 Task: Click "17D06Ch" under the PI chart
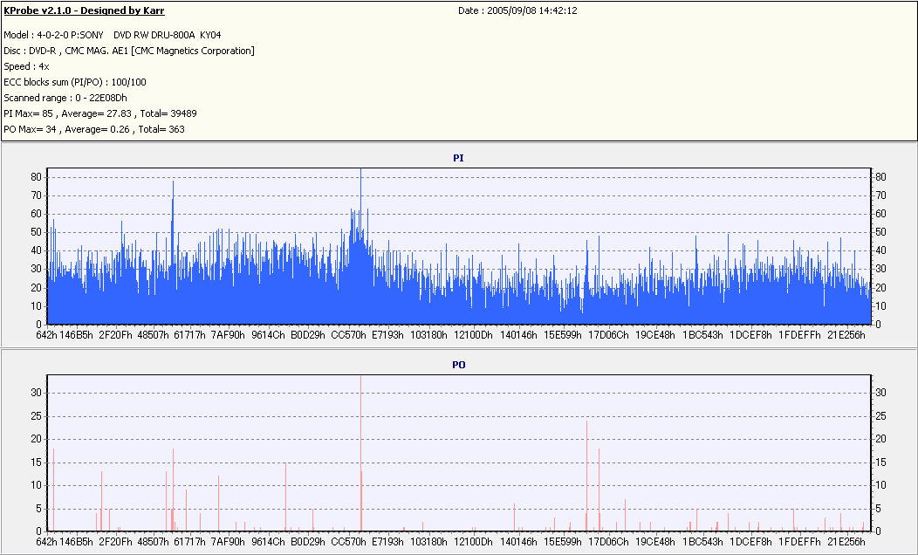608,335
